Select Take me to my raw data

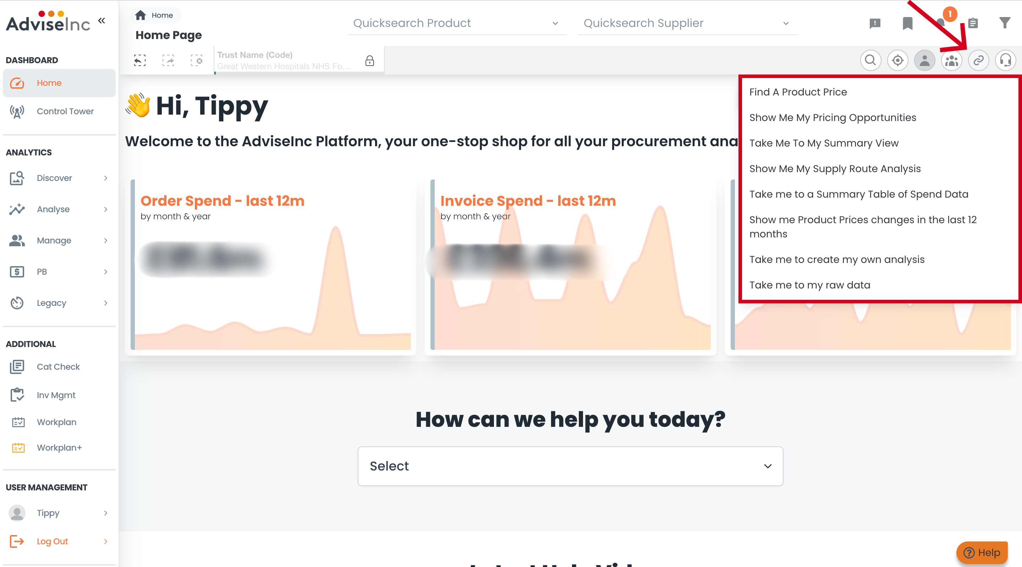809,285
